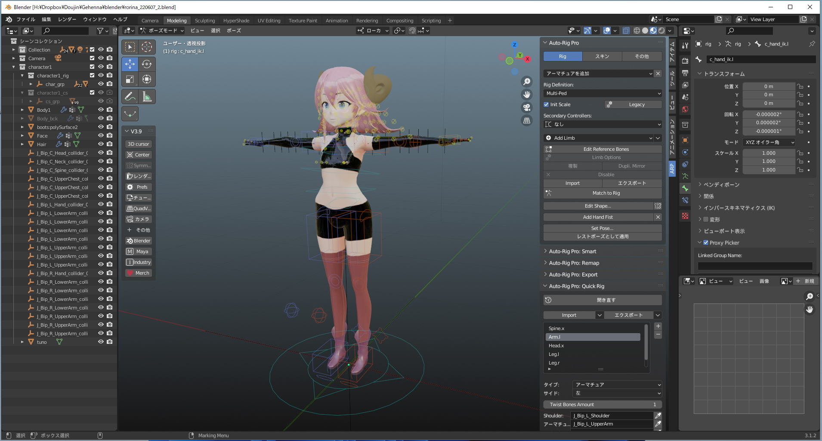Hide the tuno object in viewport
The width and height of the screenshot is (822, 441).
tap(101, 342)
